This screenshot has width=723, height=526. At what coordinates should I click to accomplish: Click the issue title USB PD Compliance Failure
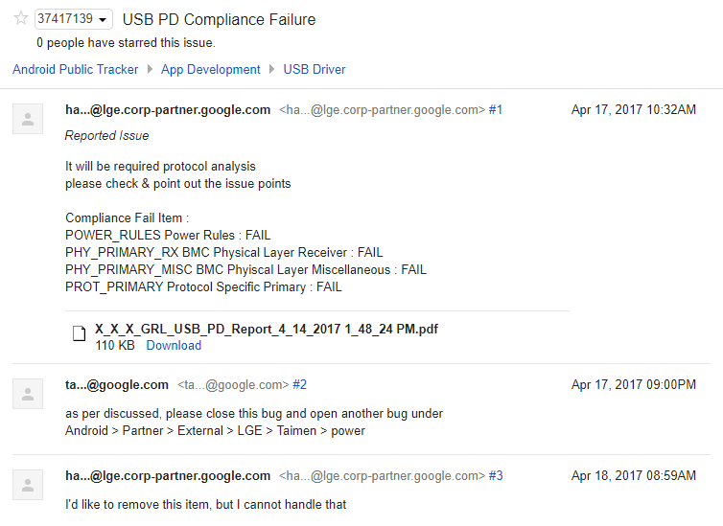click(219, 19)
